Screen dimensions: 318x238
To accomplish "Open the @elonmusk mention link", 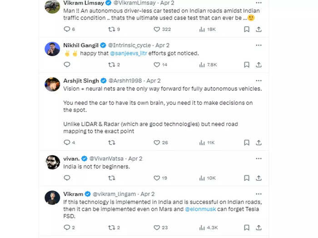I will click(x=200, y=209).
